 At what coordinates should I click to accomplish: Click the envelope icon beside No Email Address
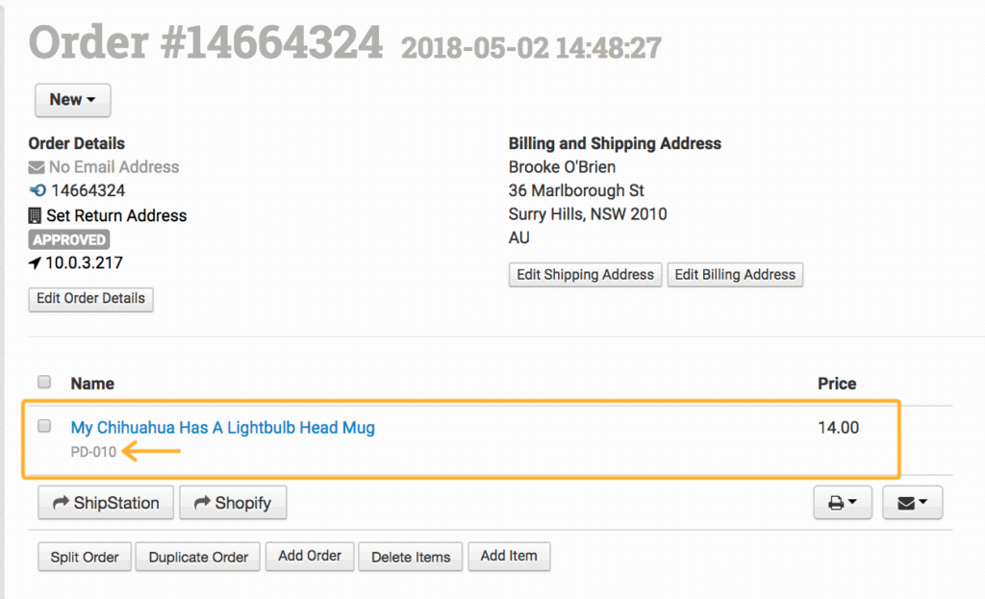click(37, 167)
